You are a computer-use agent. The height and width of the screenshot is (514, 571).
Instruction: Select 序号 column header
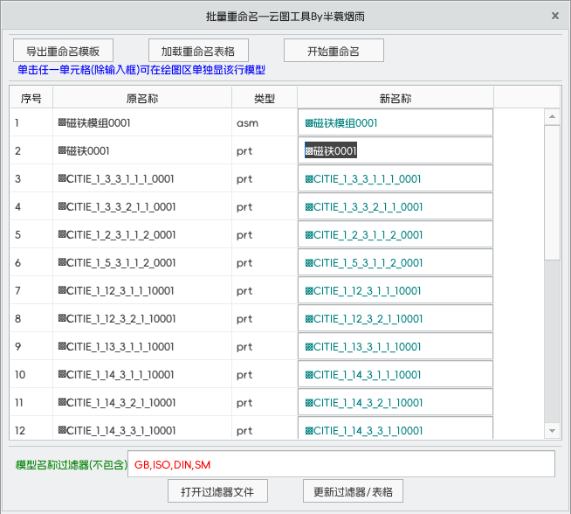tap(31, 98)
